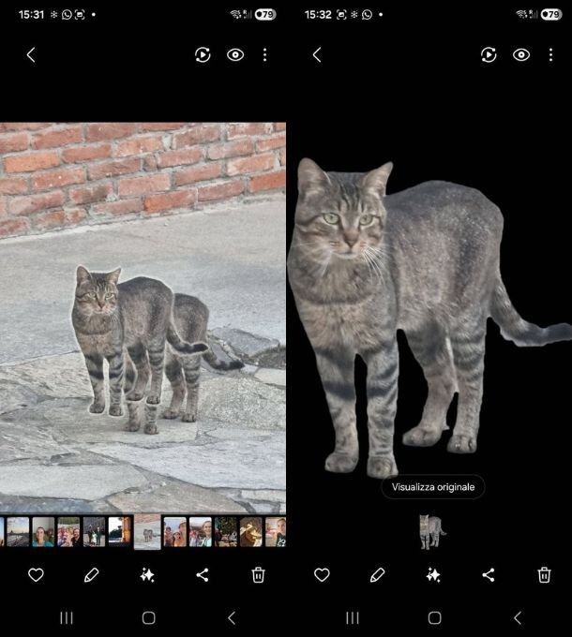Open AI sparkle tools on the right screen
Screen dimensions: 572x637
pos(433,575)
